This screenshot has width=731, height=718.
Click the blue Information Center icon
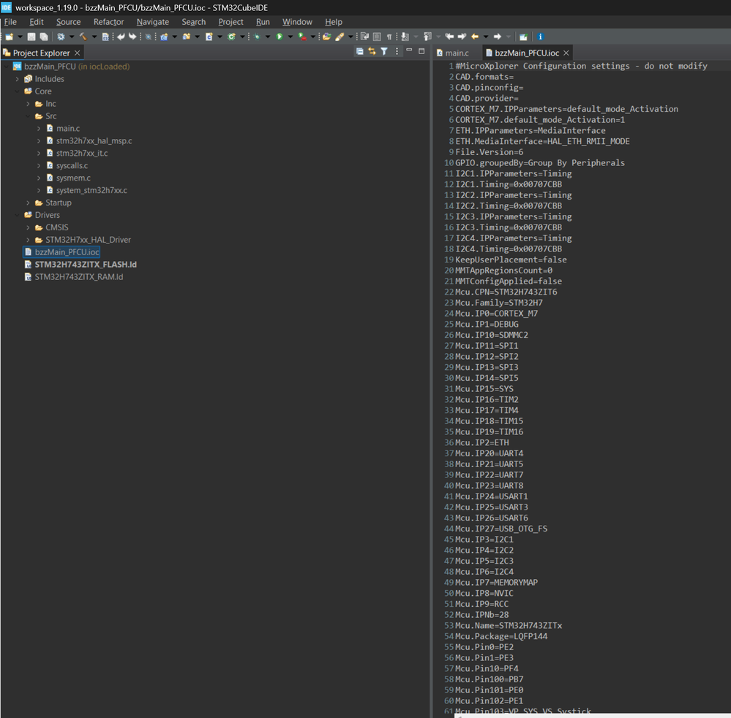click(540, 37)
